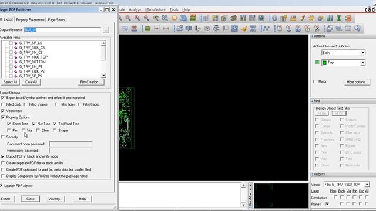Toggle the Comp Tree checkbox
The width and height of the screenshot is (376, 211).
point(9,124)
